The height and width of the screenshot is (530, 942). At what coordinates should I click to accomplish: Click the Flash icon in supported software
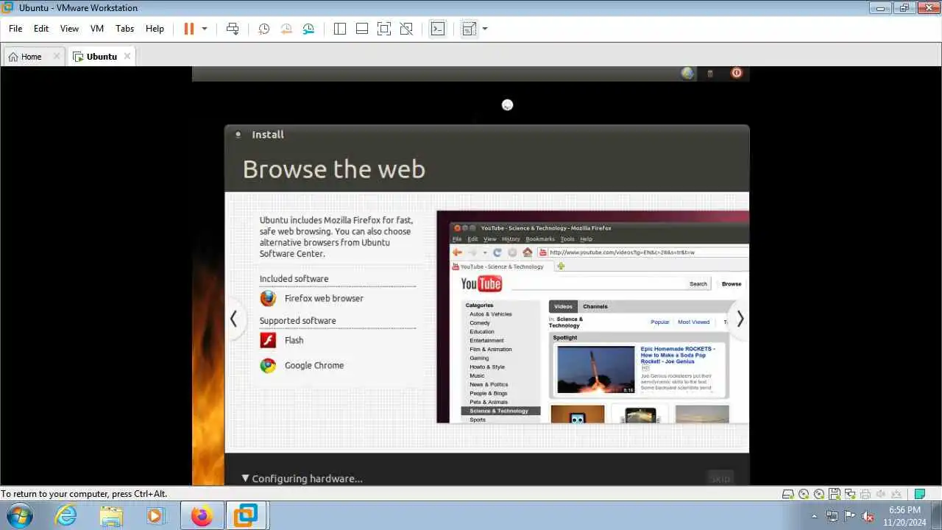tap(268, 340)
